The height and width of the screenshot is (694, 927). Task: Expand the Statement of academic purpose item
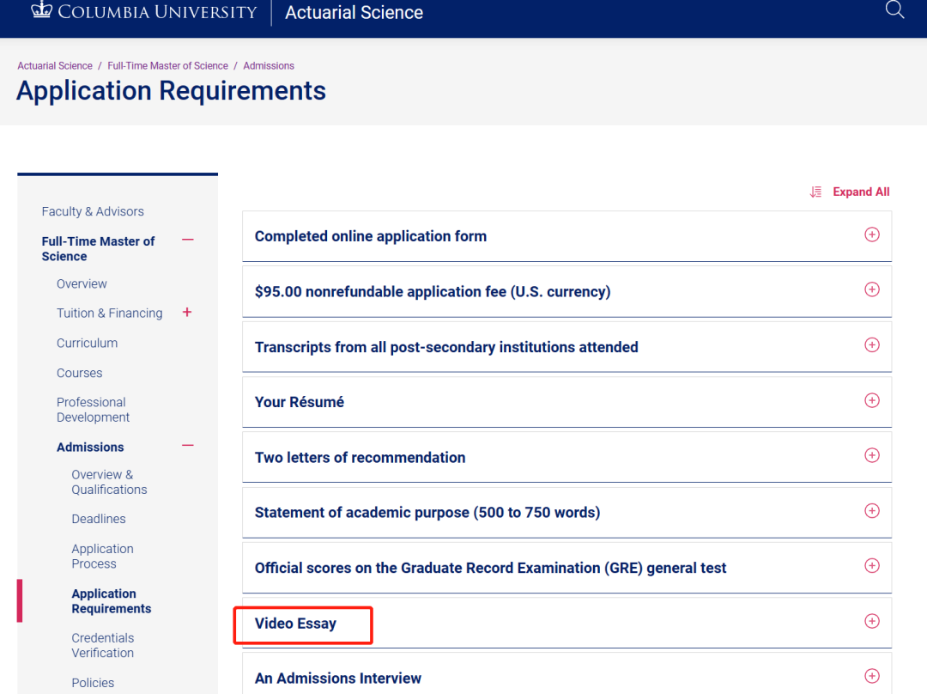[872, 511]
